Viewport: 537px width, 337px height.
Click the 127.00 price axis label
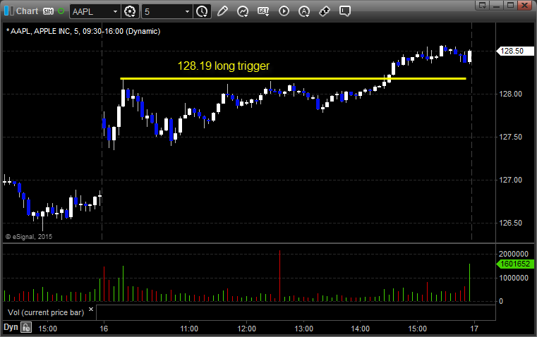[511, 180]
